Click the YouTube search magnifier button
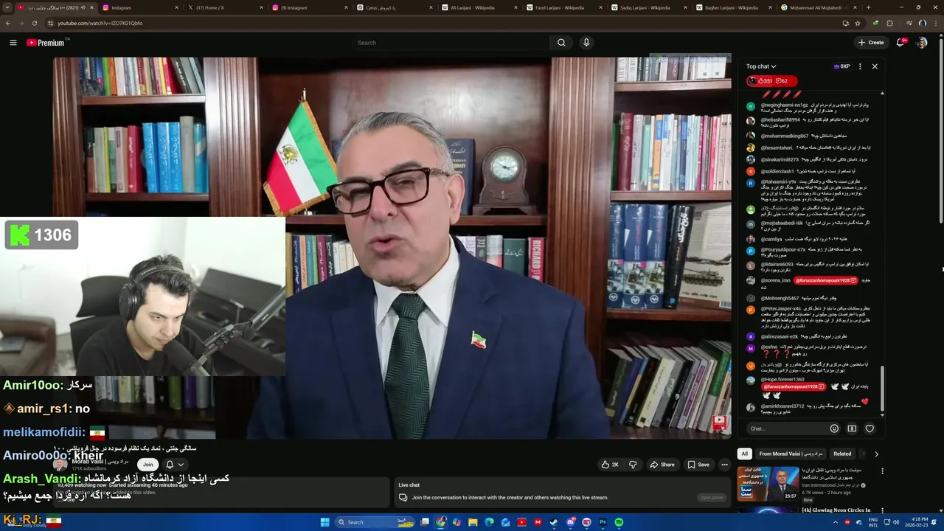Screen dimensions: 944x531 (x=561, y=43)
